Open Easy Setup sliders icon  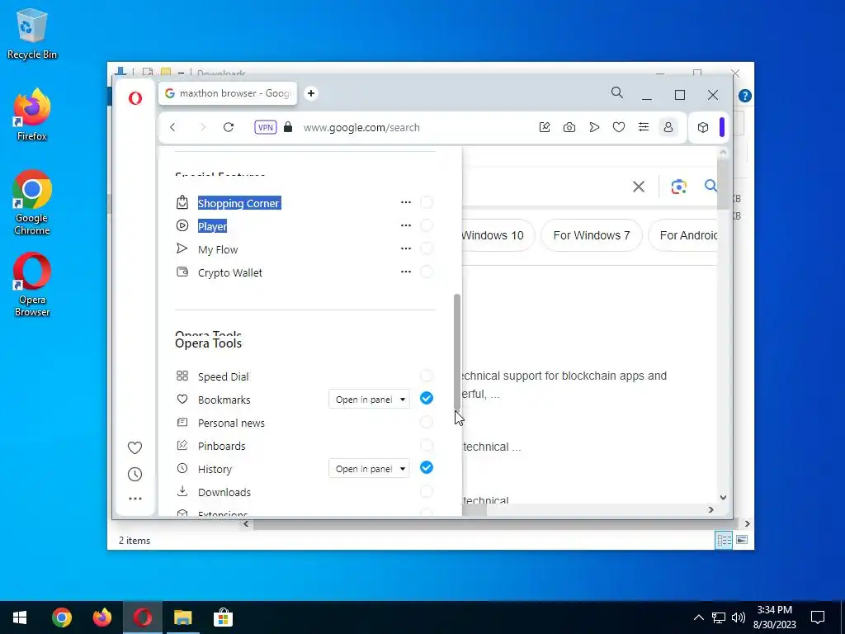coord(644,127)
